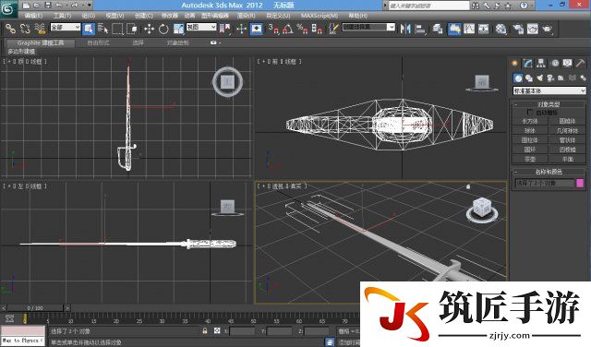591x347 pixels.
Task: Click the 平面 plane button
Action: pyautogui.click(x=568, y=159)
